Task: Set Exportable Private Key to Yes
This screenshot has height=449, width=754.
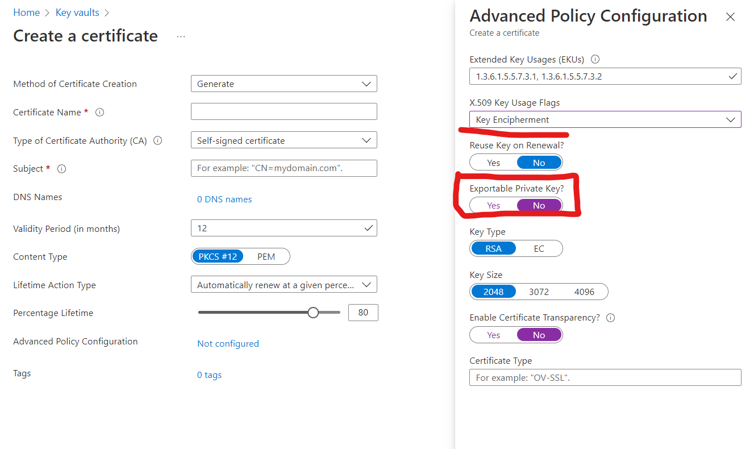Action: pos(493,206)
